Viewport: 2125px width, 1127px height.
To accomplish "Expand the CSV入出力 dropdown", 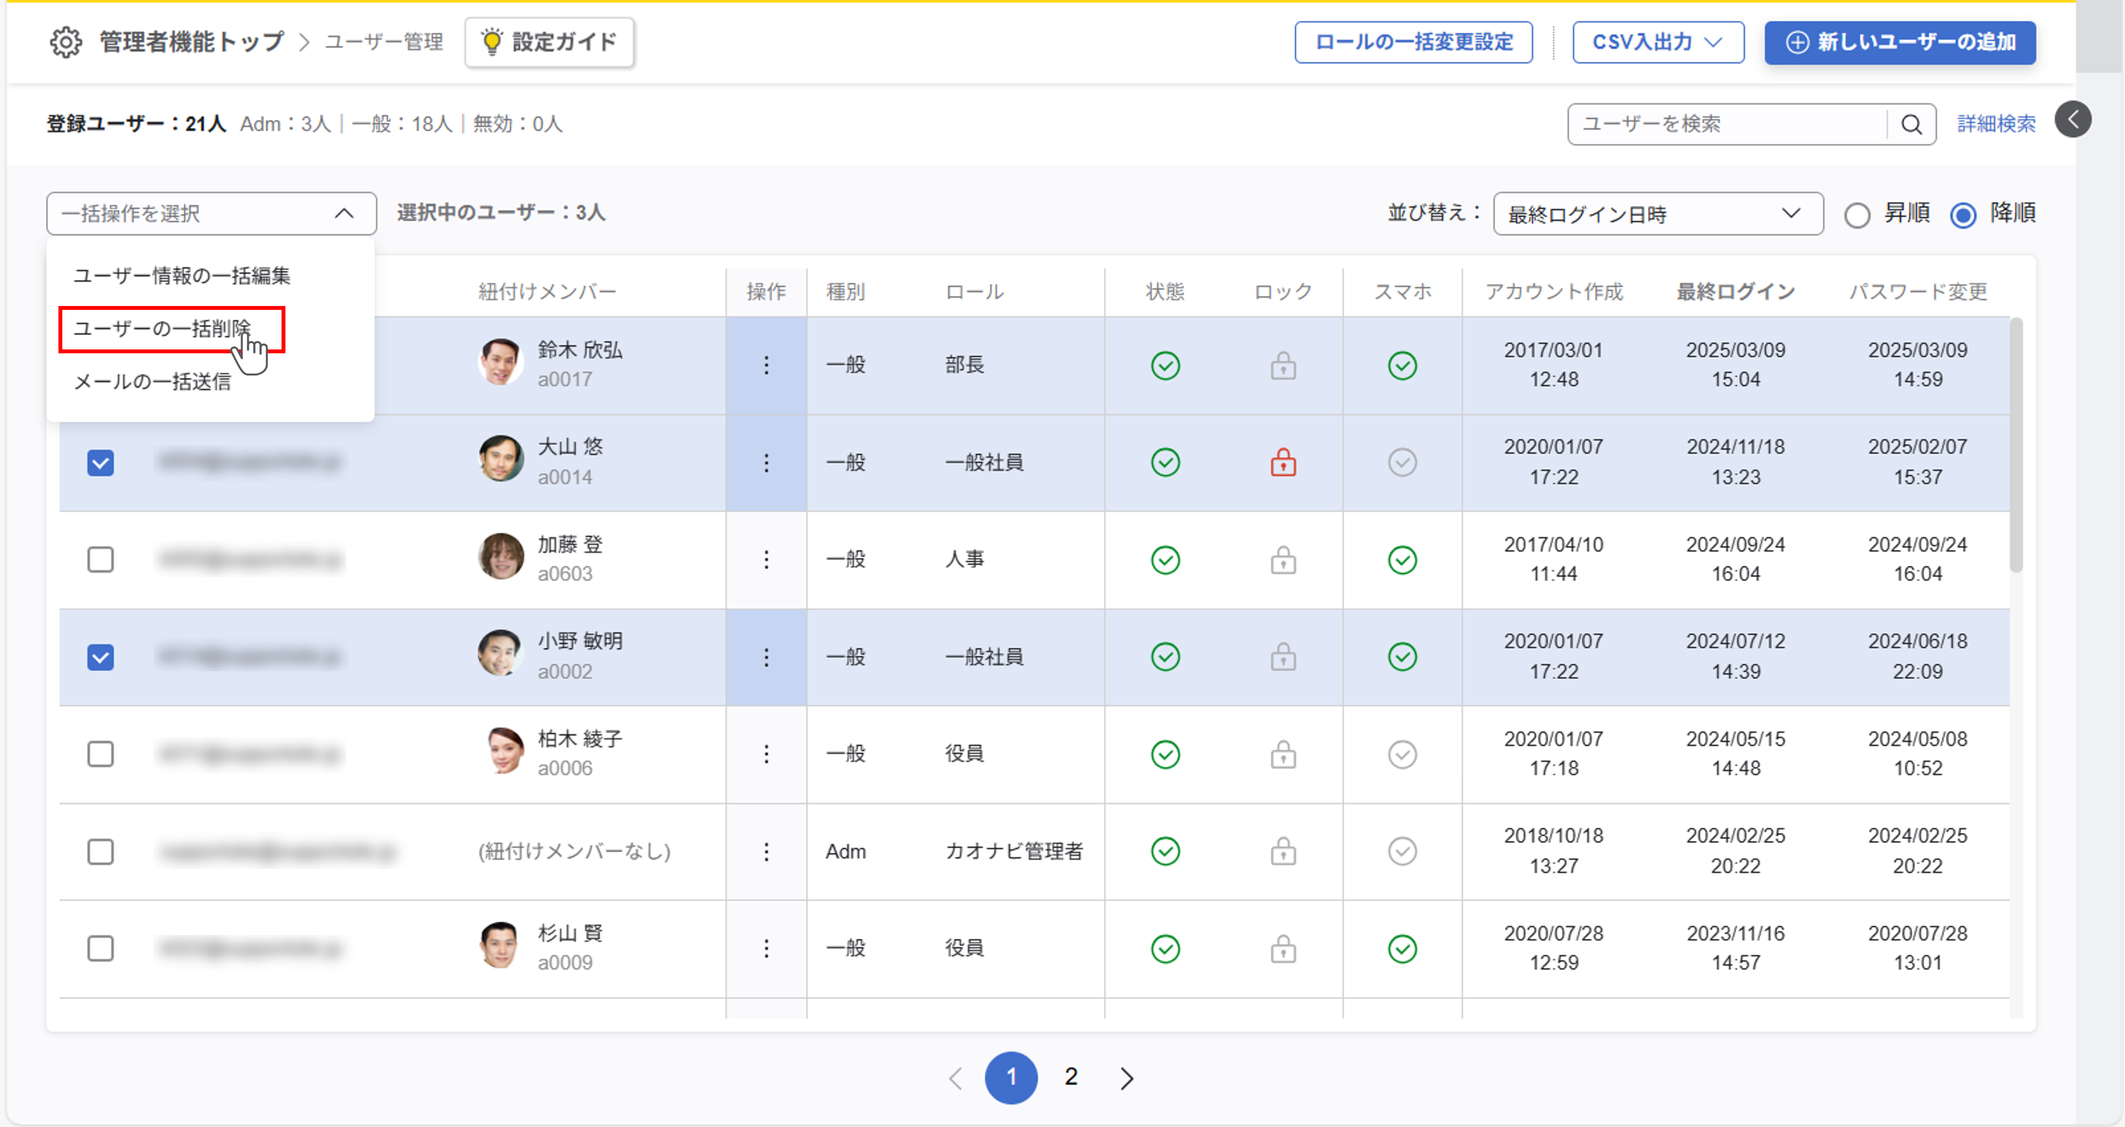I will [x=1657, y=42].
